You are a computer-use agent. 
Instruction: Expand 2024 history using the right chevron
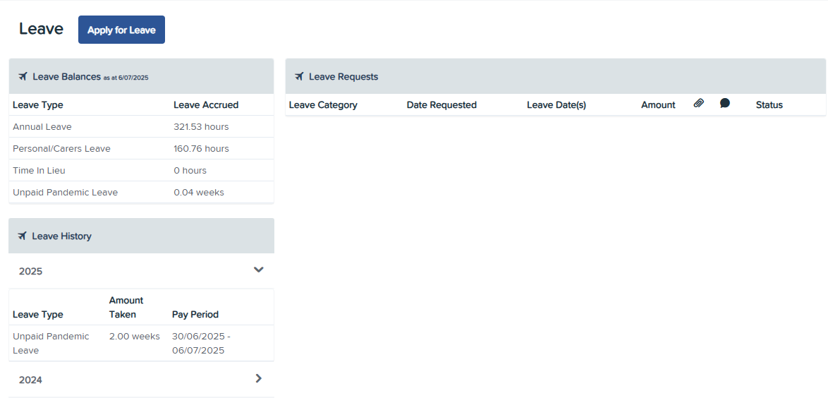(258, 379)
